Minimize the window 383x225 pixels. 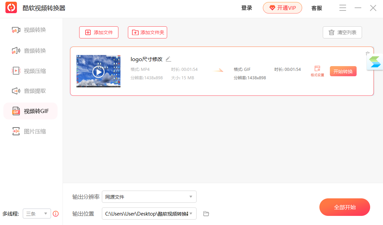(358, 8)
